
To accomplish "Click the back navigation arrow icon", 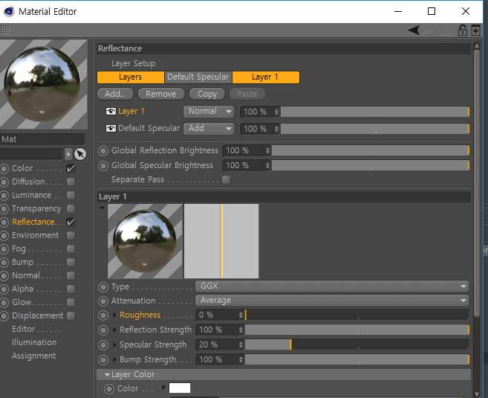I will coord(414,31).
